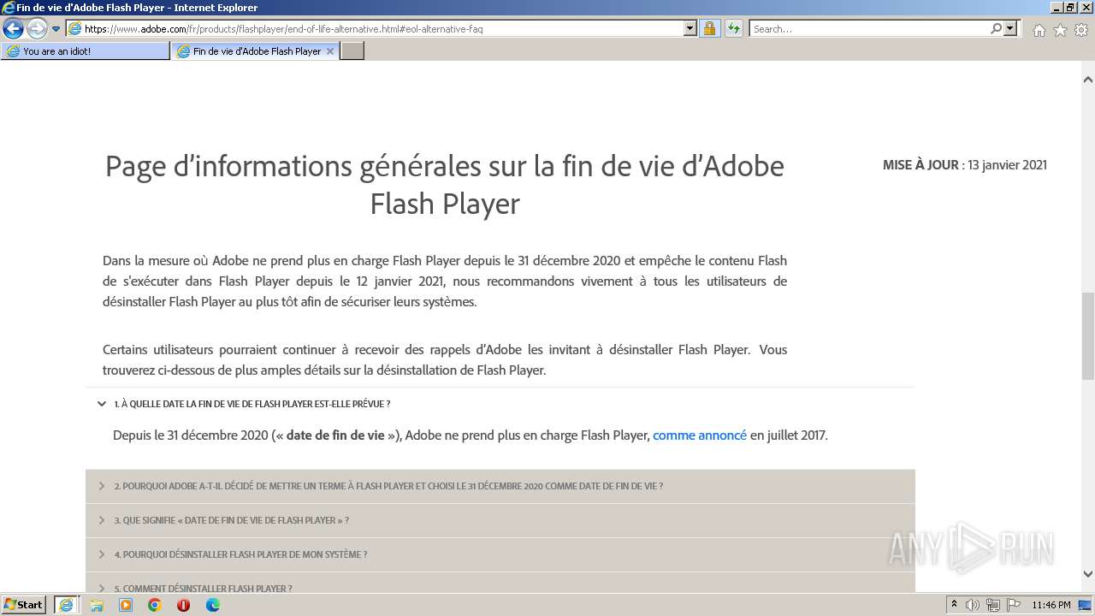Collapse question 1 about Flash end-of-life date

click(500, 404)
